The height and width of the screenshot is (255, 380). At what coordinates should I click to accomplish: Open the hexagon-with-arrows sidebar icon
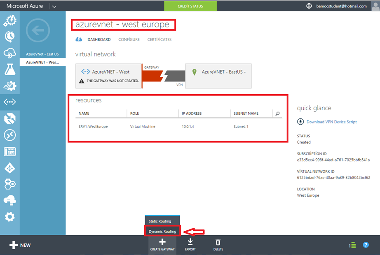point(10,118)
